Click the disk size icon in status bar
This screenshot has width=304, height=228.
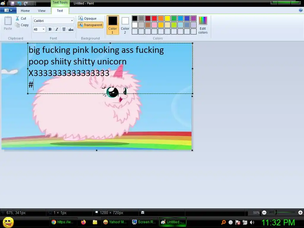pyautogui.click(x=142, y=213)
